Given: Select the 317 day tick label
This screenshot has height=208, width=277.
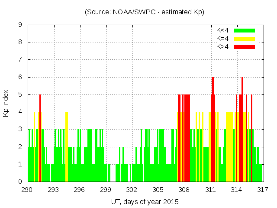Looking at the screenshot, I should (x=262, y=190).
